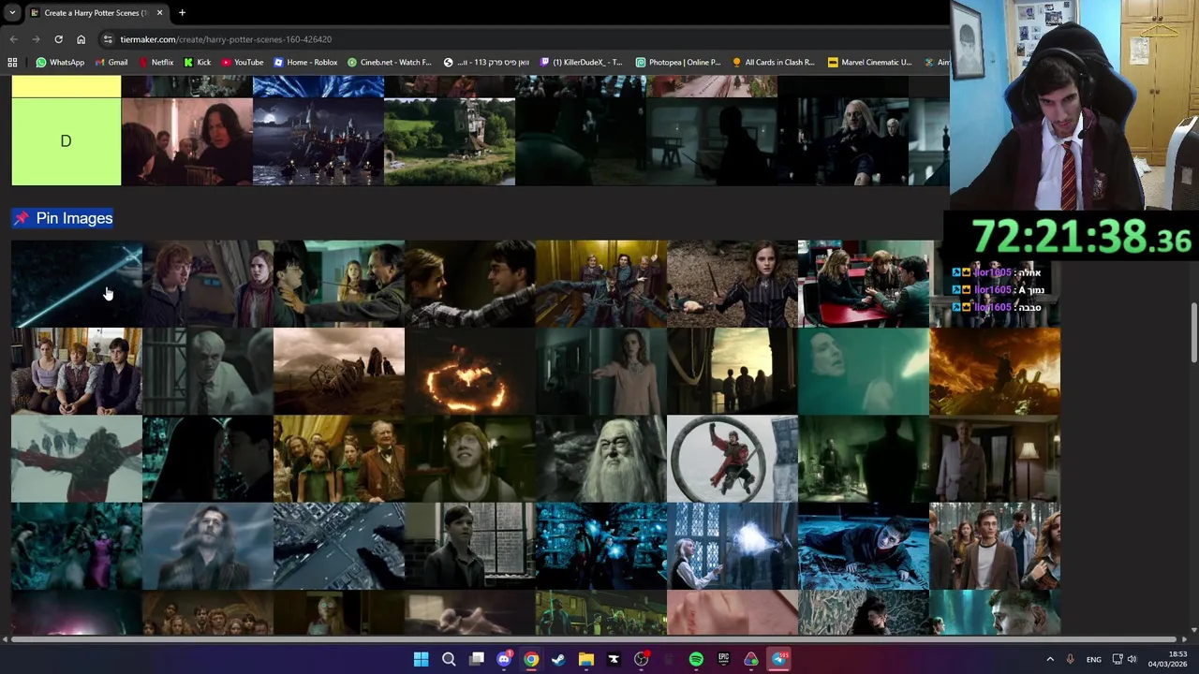
Task: Open Telegram from the taskbar
Action: [x=778, y=659]
